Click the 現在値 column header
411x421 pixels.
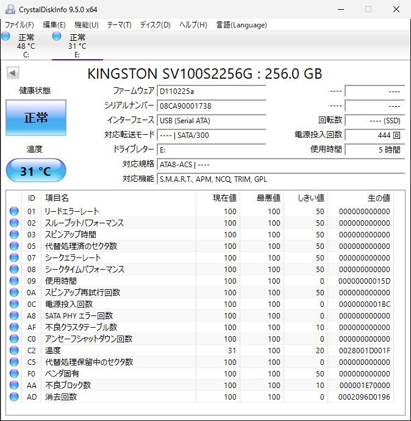[218, 198]
